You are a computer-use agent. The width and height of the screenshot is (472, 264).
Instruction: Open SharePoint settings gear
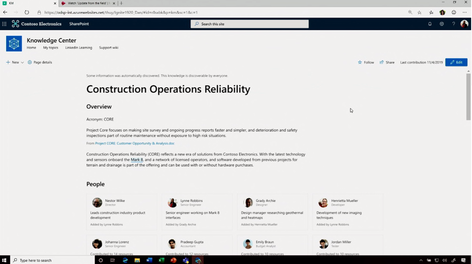442,24
